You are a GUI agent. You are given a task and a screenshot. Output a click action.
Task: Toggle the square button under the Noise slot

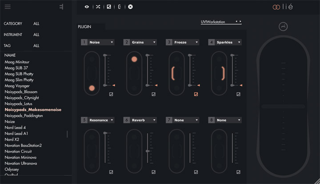[111, 94]
